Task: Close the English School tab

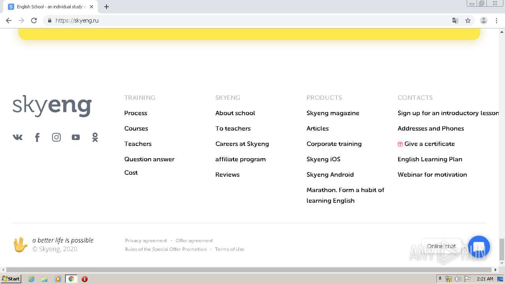Action: pos(92,7)
